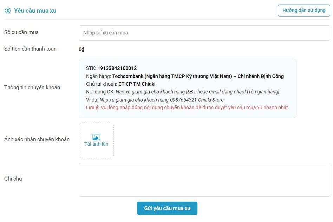
Task: Click the Ảnh xác nhận chuyển khoản label
Action: tap(37, 139)
